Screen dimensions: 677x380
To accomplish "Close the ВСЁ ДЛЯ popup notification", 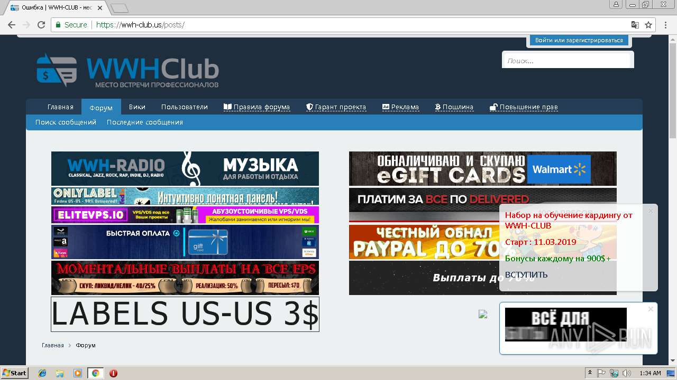I will pos(651,309).
